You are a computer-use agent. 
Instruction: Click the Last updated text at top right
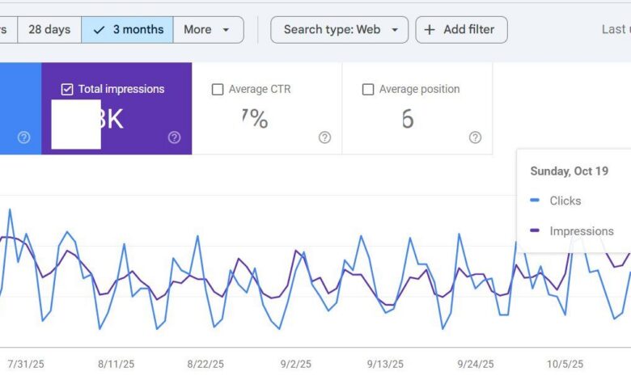tap(616, 29)
